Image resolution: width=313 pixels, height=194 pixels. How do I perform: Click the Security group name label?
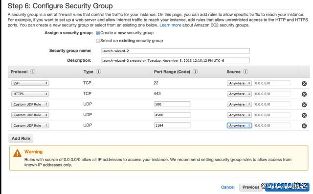tap(70, 50)
